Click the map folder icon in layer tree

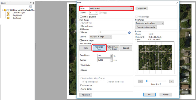coord(8,10)
